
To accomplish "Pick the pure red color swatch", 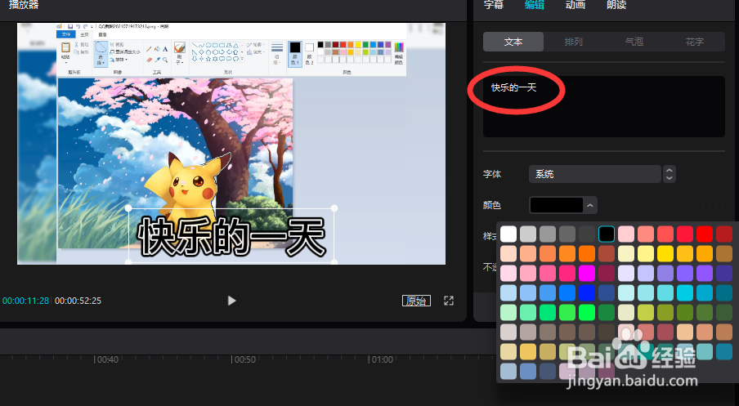I will [x=705, y=234].
